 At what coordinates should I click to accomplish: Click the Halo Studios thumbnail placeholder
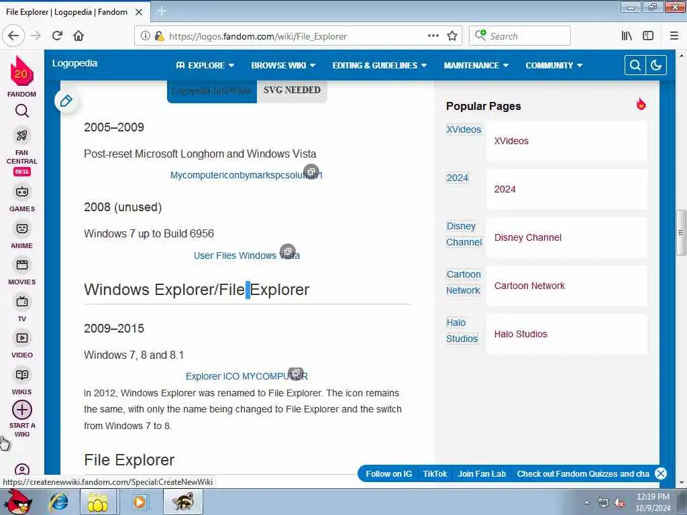point(462,331)
